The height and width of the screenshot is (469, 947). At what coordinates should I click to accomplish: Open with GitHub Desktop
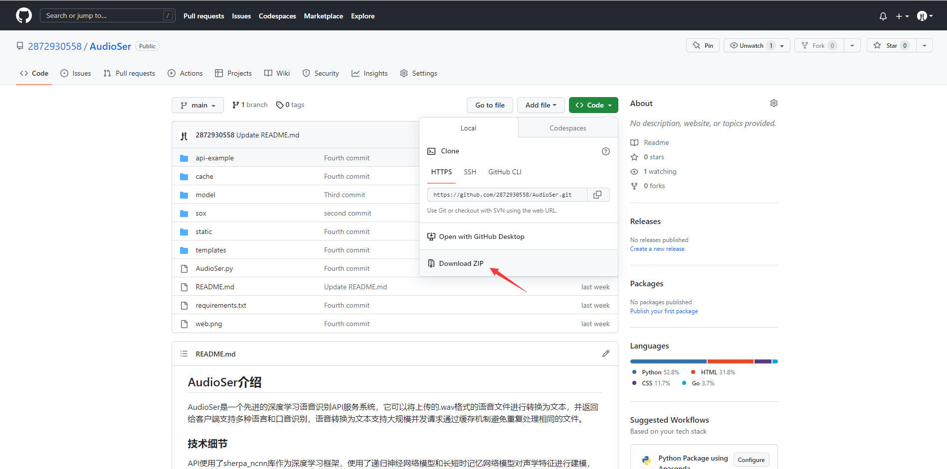click(519, 236)
